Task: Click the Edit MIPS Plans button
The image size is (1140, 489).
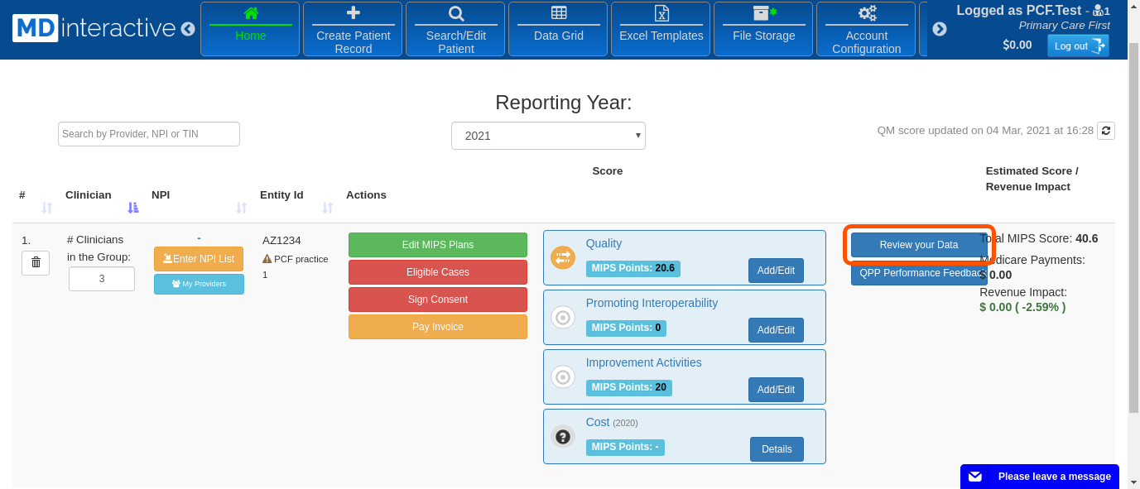Action: [438, 245]
